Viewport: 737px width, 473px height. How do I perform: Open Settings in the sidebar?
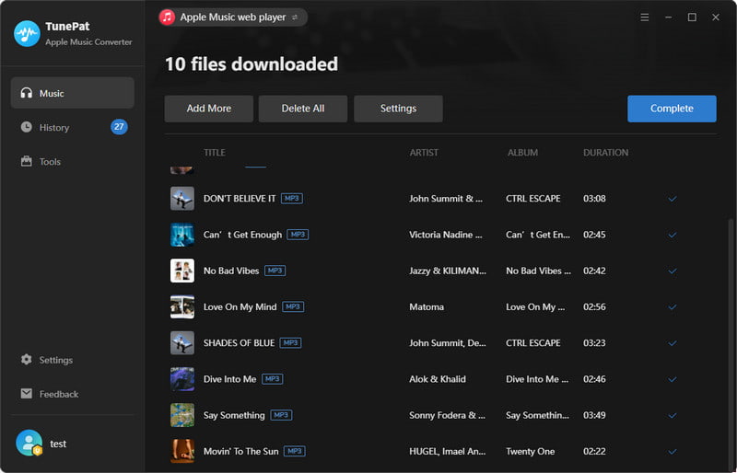pos(73,359)
